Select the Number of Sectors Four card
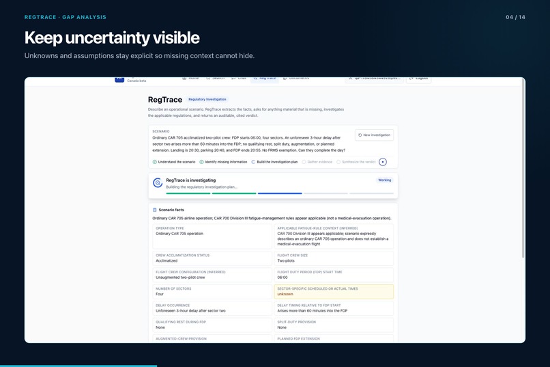The width and height of the screenshot is (550, 367). point(212,292)
